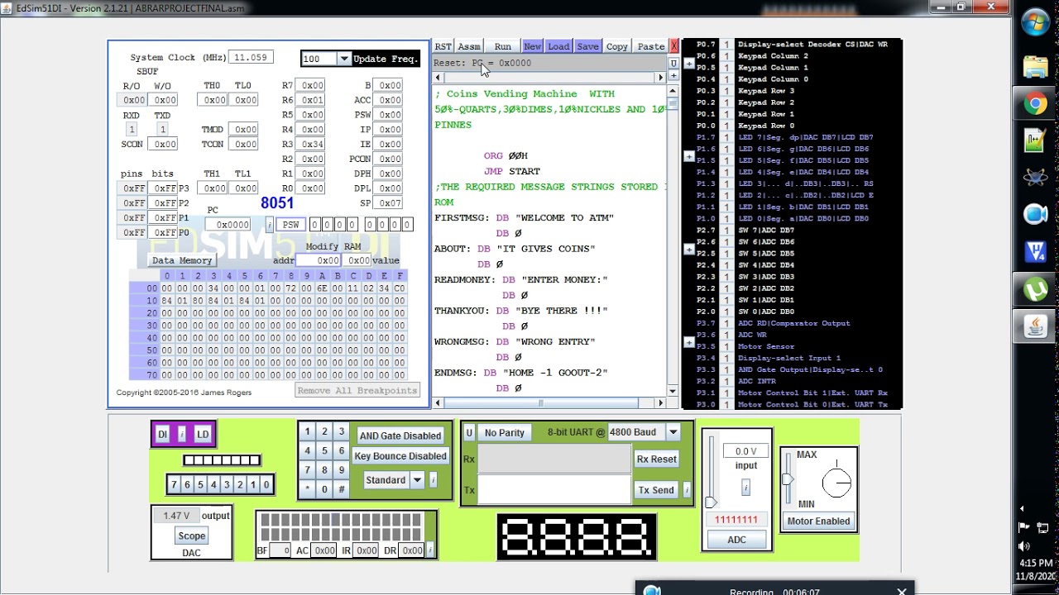Screen dimensions: 1059x595
Task: Click the motor speed MAX-MIN slider handle
Action: [x=788, y=479]
